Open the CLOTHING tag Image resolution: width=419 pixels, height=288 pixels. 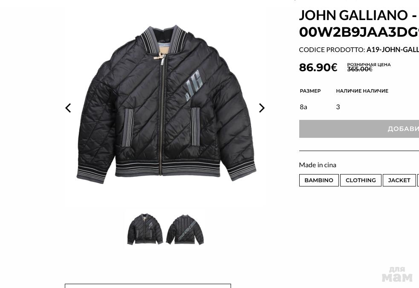[x=361, y=180]
